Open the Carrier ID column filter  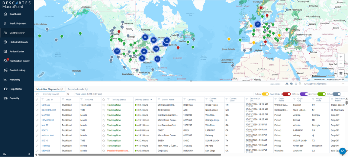pos(184,99)
